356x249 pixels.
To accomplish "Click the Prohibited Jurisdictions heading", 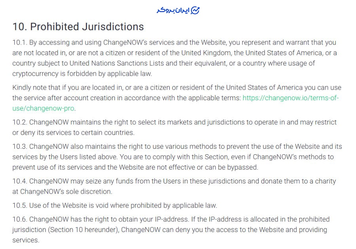I will (x=78, y=26).
